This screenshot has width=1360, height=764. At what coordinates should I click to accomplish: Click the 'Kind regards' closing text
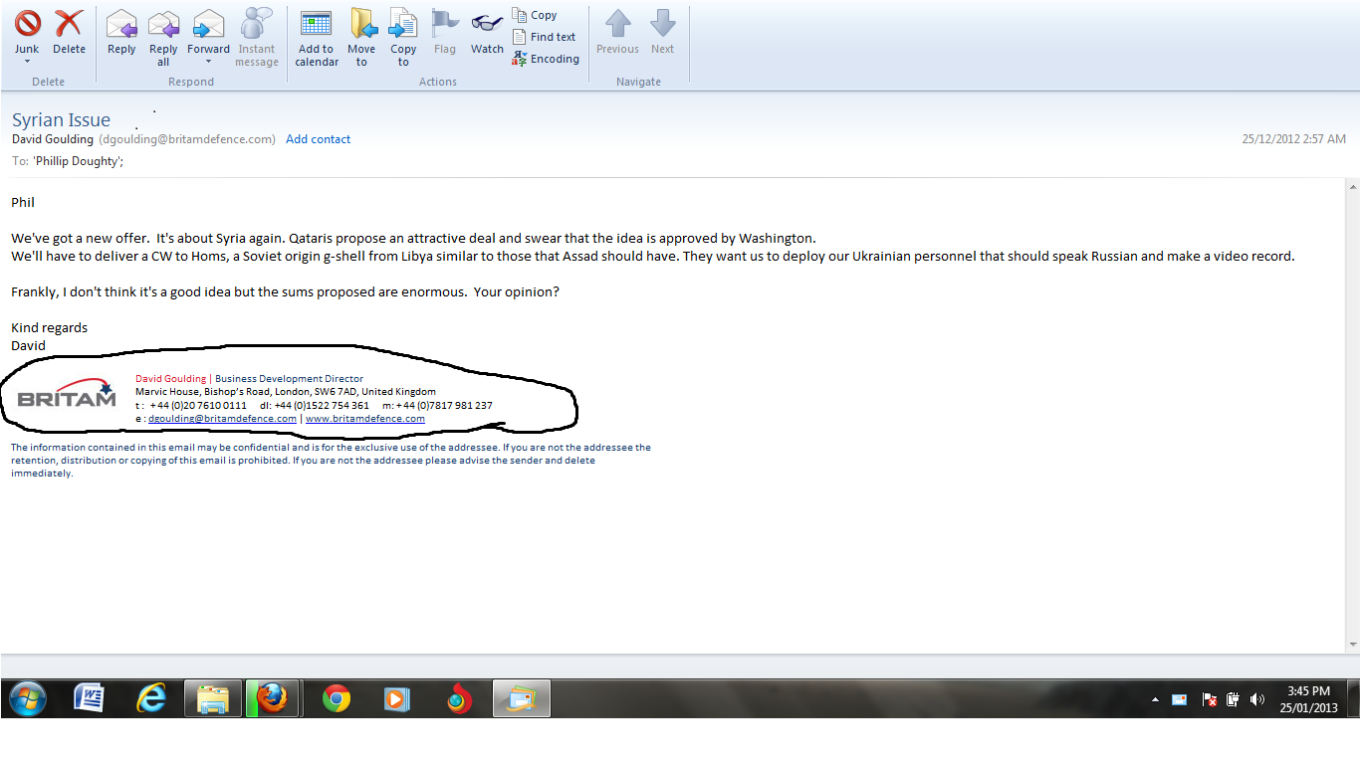(49, 327)
